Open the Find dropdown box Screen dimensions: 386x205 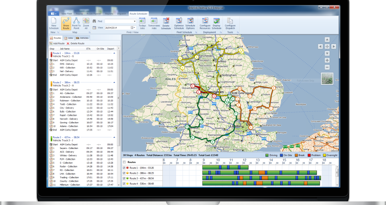click(134, 21)
